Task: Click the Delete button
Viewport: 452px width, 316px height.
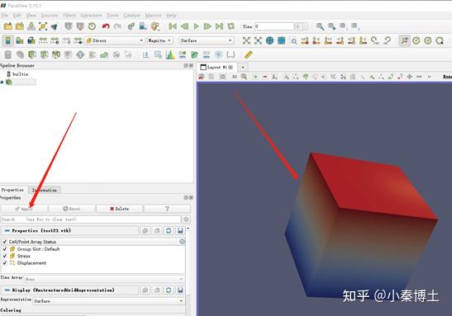Action: [119, 209]
